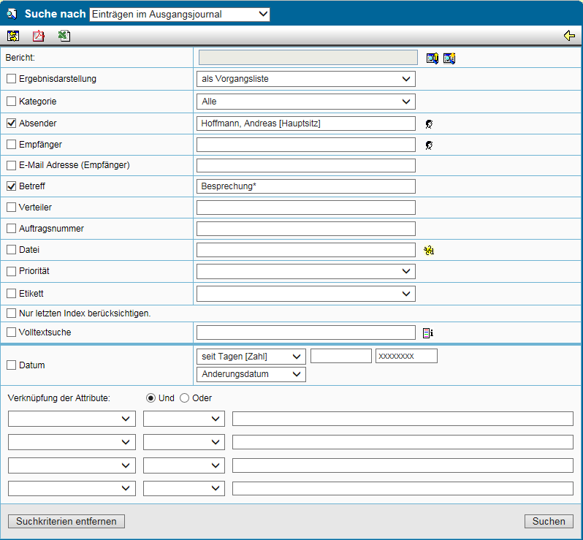Check the Empfänger checkbox
583x540 pixels.
(12, 144)
